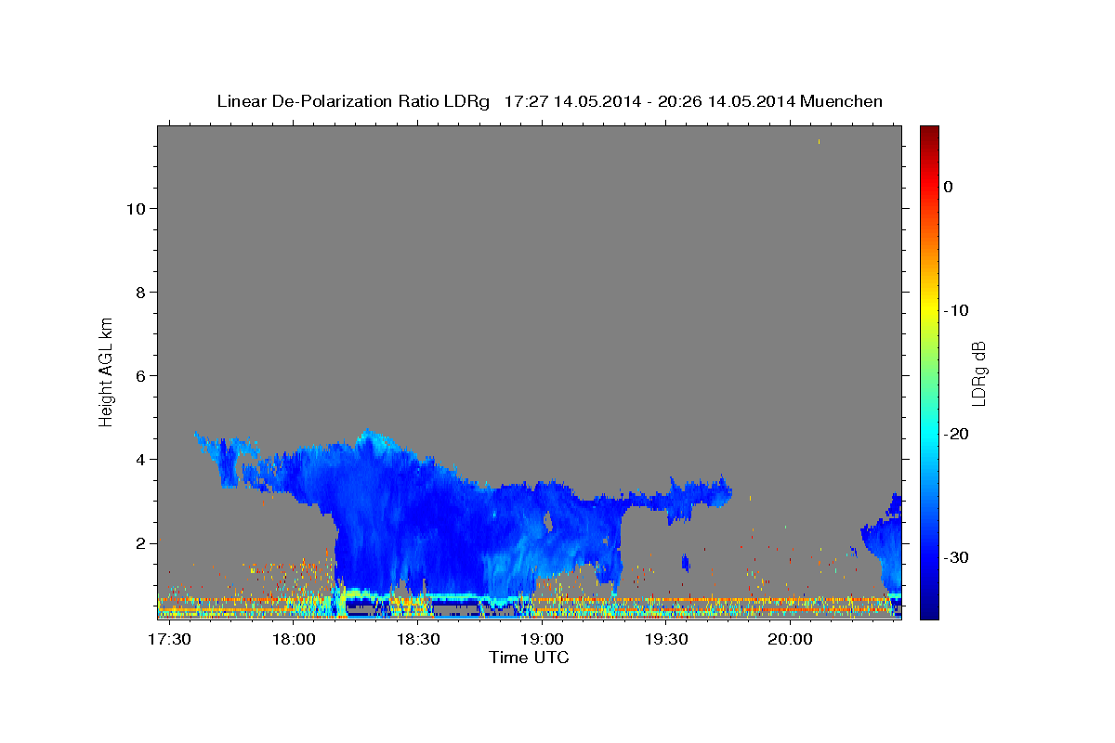Image resolution: width=1115 pixels, height=743 pixels.
Task: Click the colorbar value '-10'
Action: tap(957, 310)
